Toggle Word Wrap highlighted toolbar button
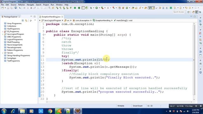 150,8
